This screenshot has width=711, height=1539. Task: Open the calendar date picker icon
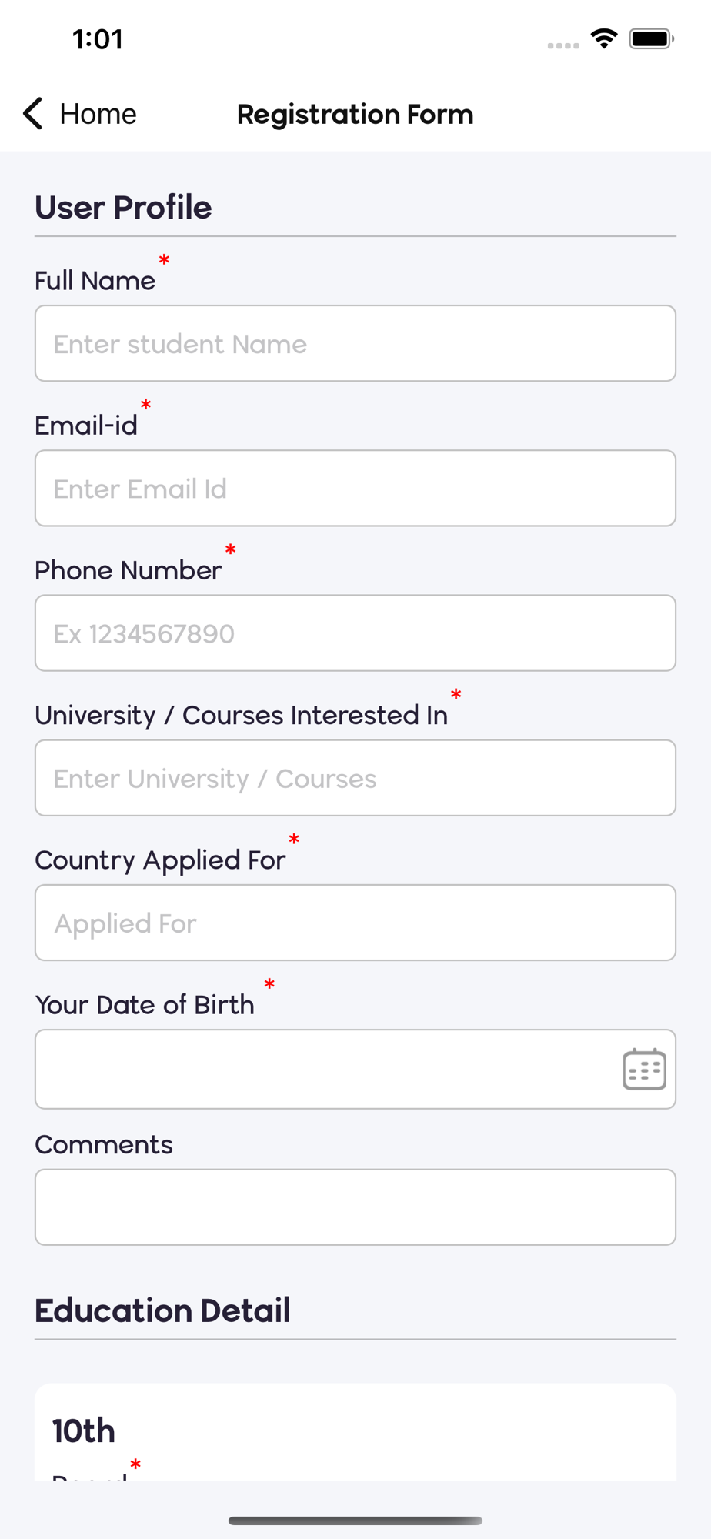pyautogui.click(x=644, y=1069)
